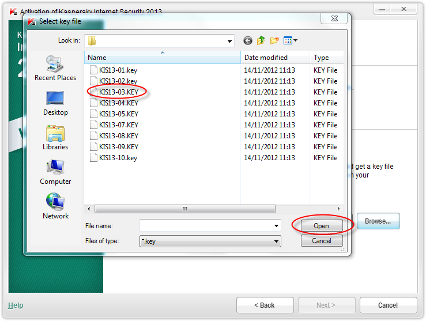Click the KIS13-10.key file icon
This screenshot has width=426, height=321.
tap(93, 158)
